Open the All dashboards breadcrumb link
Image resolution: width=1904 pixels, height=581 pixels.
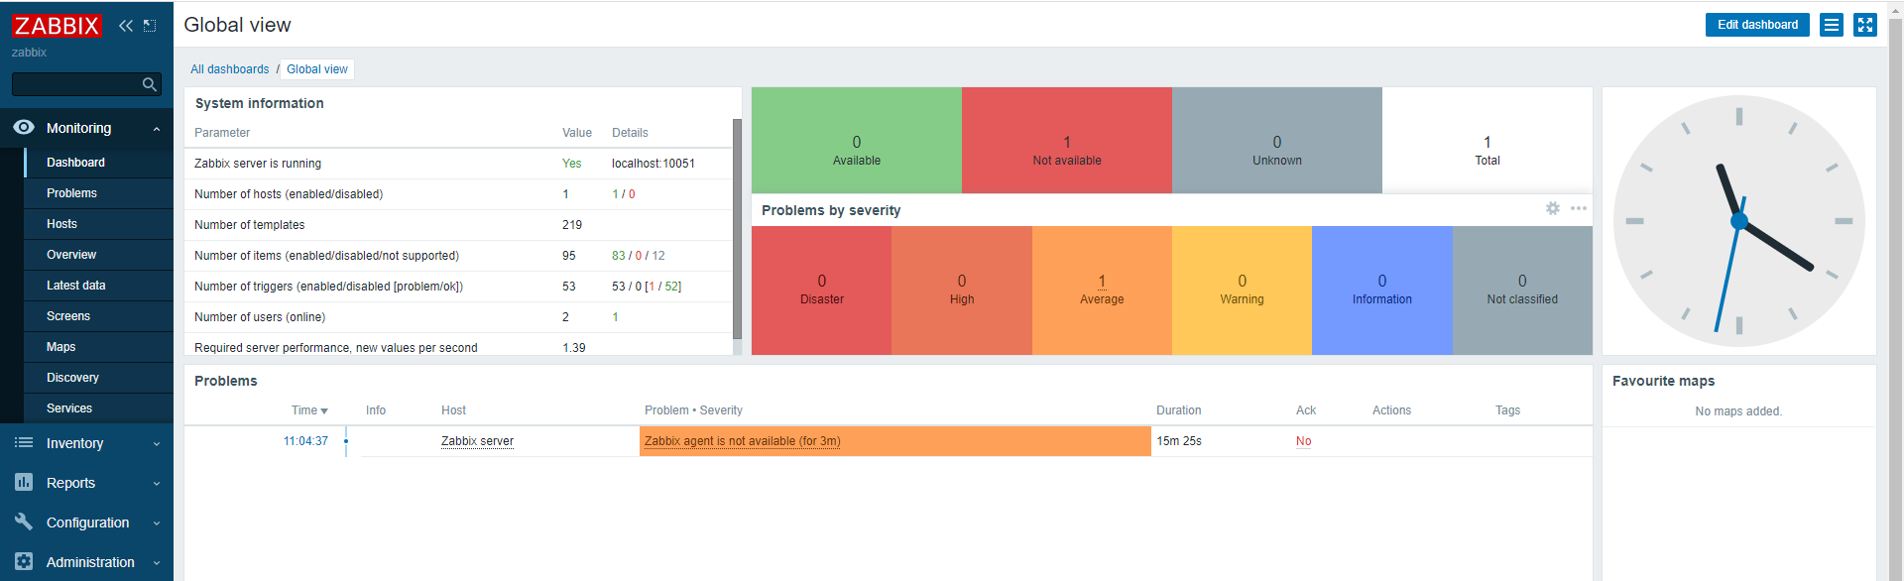tap(229, 69)
